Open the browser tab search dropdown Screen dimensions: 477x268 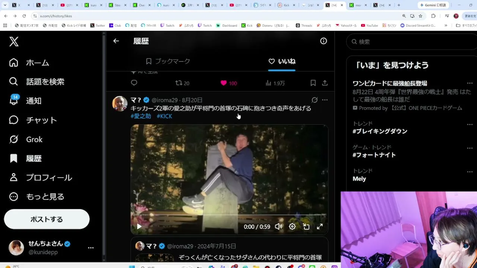tap(5, 5)
